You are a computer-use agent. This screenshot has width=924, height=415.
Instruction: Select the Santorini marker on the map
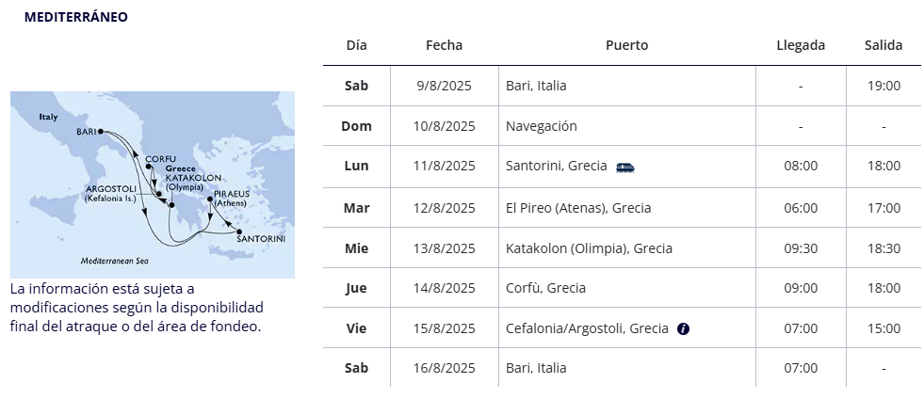[239, 231]
